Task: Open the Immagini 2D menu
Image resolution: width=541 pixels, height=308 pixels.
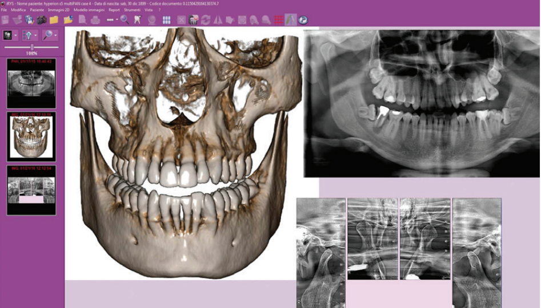Action: coord(60,10)
